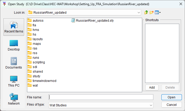185x111 pixels.
Task: Select the autorss folder
Action: [38, 21]
